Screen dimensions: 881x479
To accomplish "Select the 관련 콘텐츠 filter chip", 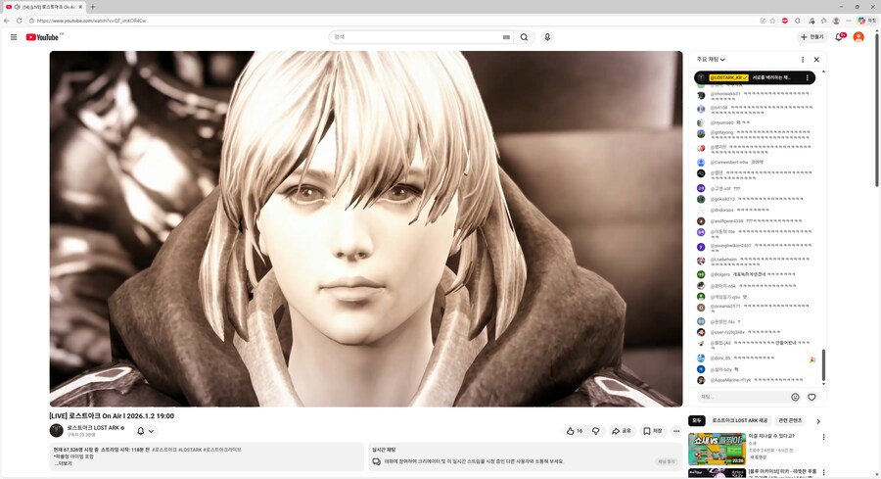I will pyautogui.click(x=790, y=420).
